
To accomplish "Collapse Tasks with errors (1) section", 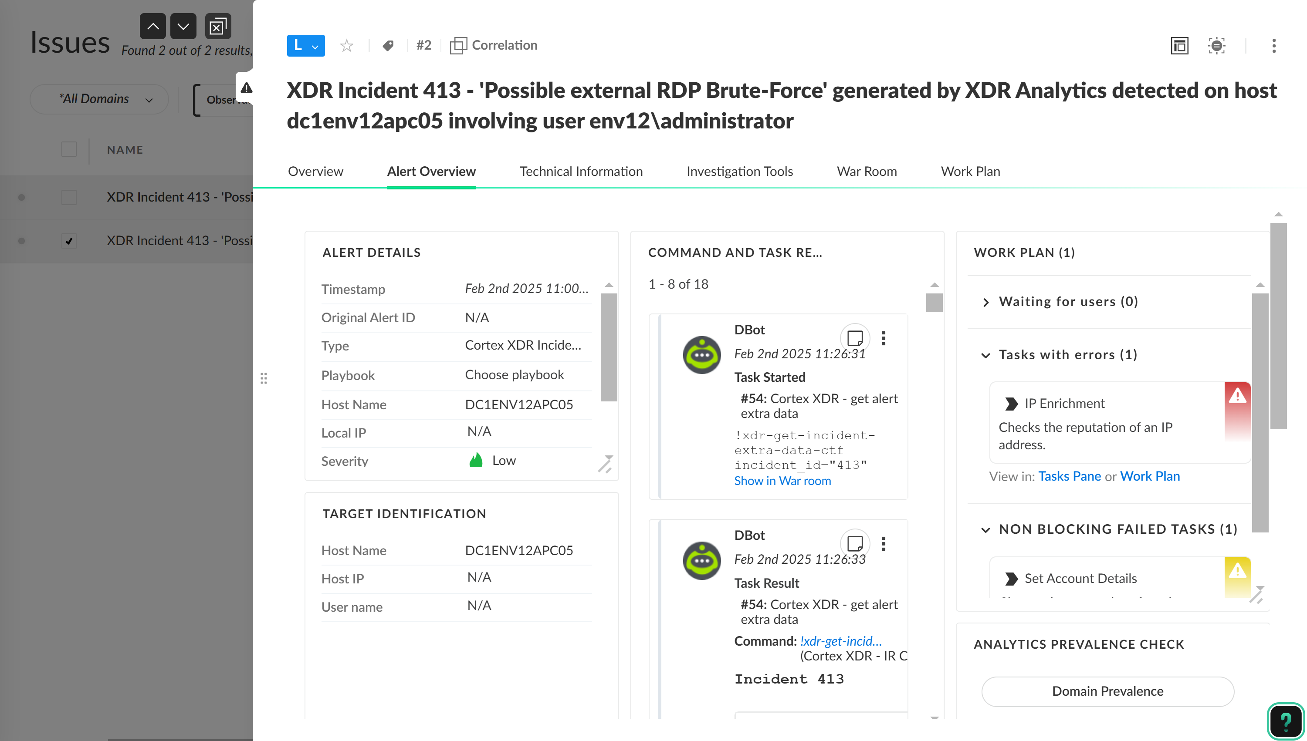I will (x=986, y=355).
